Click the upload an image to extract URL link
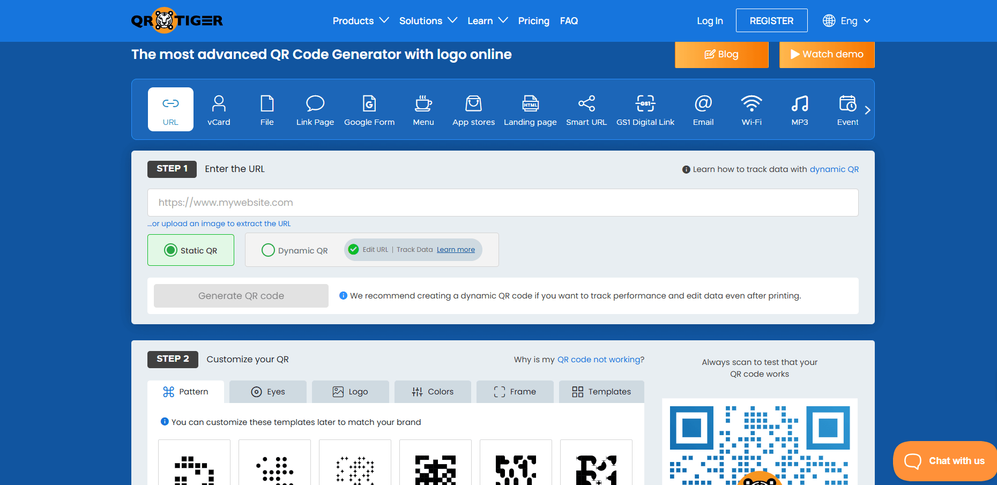 [x=219, y=223]
